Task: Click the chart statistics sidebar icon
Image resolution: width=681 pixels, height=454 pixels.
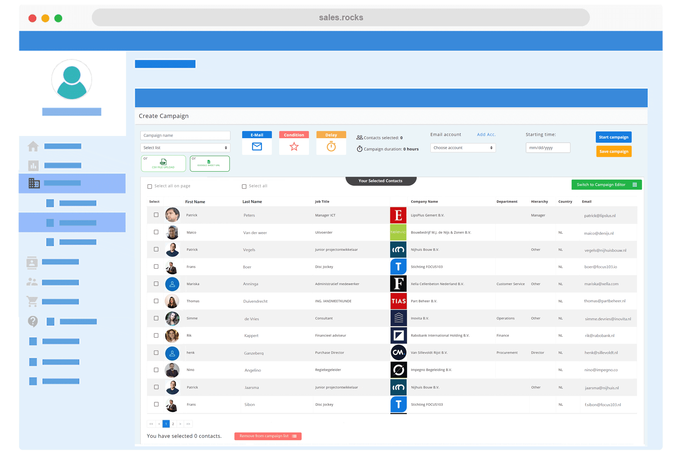Action: click(33, 166)
